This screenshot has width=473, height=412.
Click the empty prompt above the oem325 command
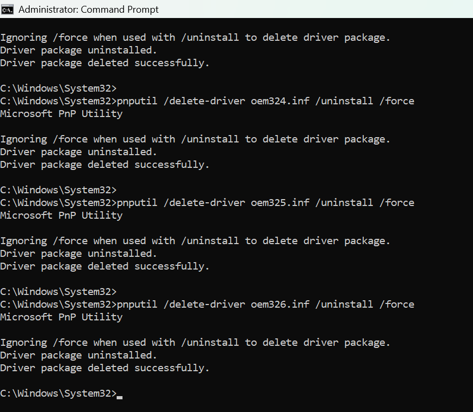coord(58,190)
